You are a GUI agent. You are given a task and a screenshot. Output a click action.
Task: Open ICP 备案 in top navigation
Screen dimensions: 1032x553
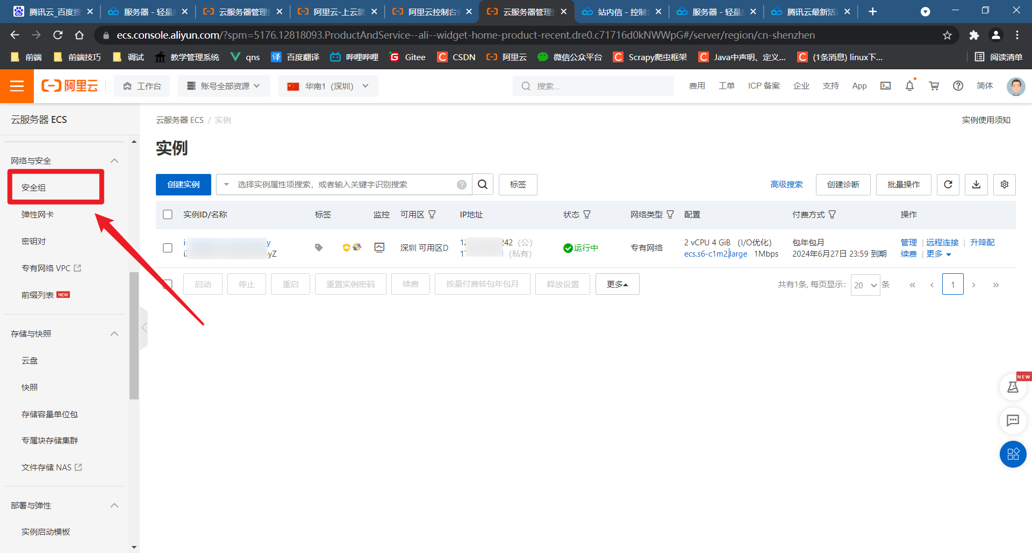pyautogui.click(x=764, y=86)
